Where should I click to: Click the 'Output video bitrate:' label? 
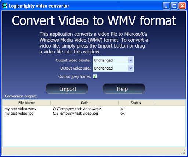[x=73, y=60]
